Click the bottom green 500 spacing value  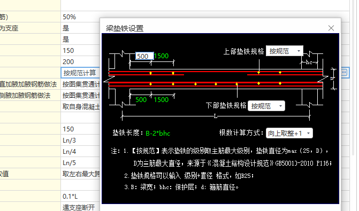click(141, 100)
